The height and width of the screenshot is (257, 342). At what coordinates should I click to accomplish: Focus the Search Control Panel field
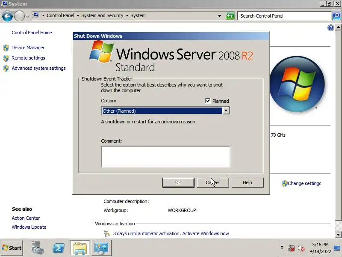tap(284, 16)
